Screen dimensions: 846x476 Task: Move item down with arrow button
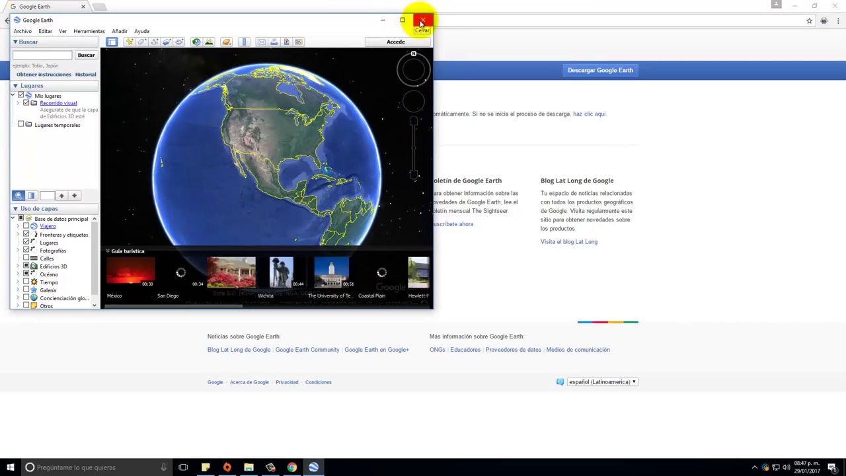coord(74,196)
